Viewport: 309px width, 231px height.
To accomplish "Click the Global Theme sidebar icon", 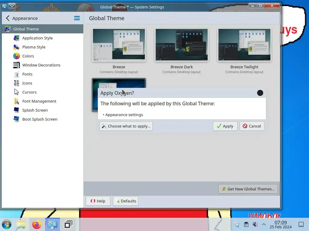I will [x=8, y=29].
